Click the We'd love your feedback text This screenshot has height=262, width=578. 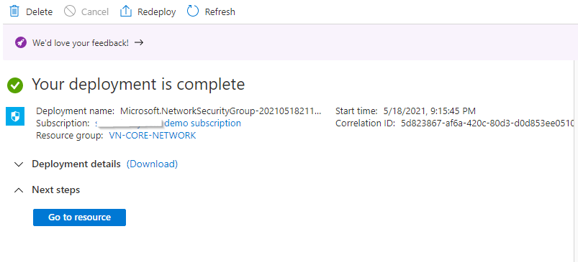click(81, 42)
